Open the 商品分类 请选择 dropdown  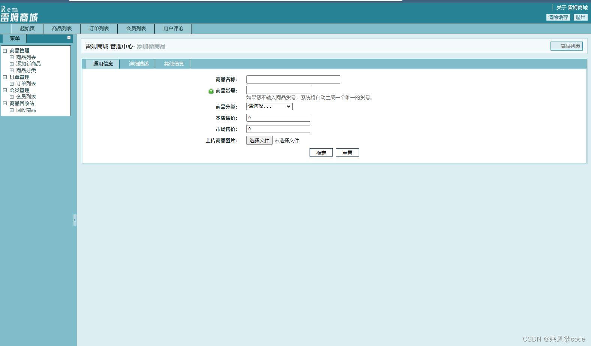point(269,106)
